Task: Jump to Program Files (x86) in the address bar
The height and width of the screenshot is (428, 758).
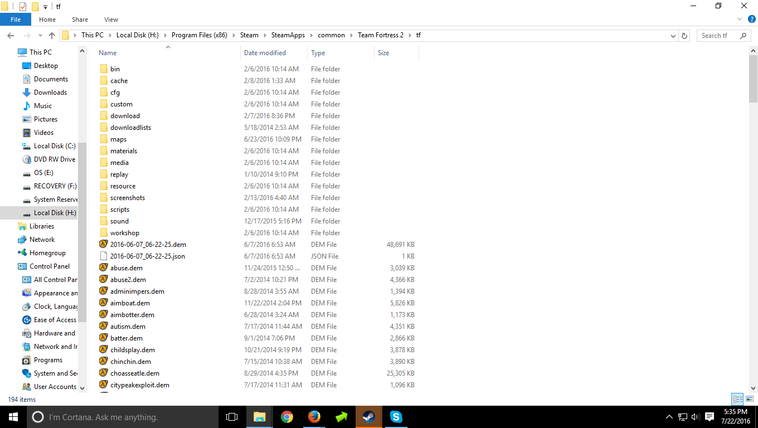Action: coord(200,35)
